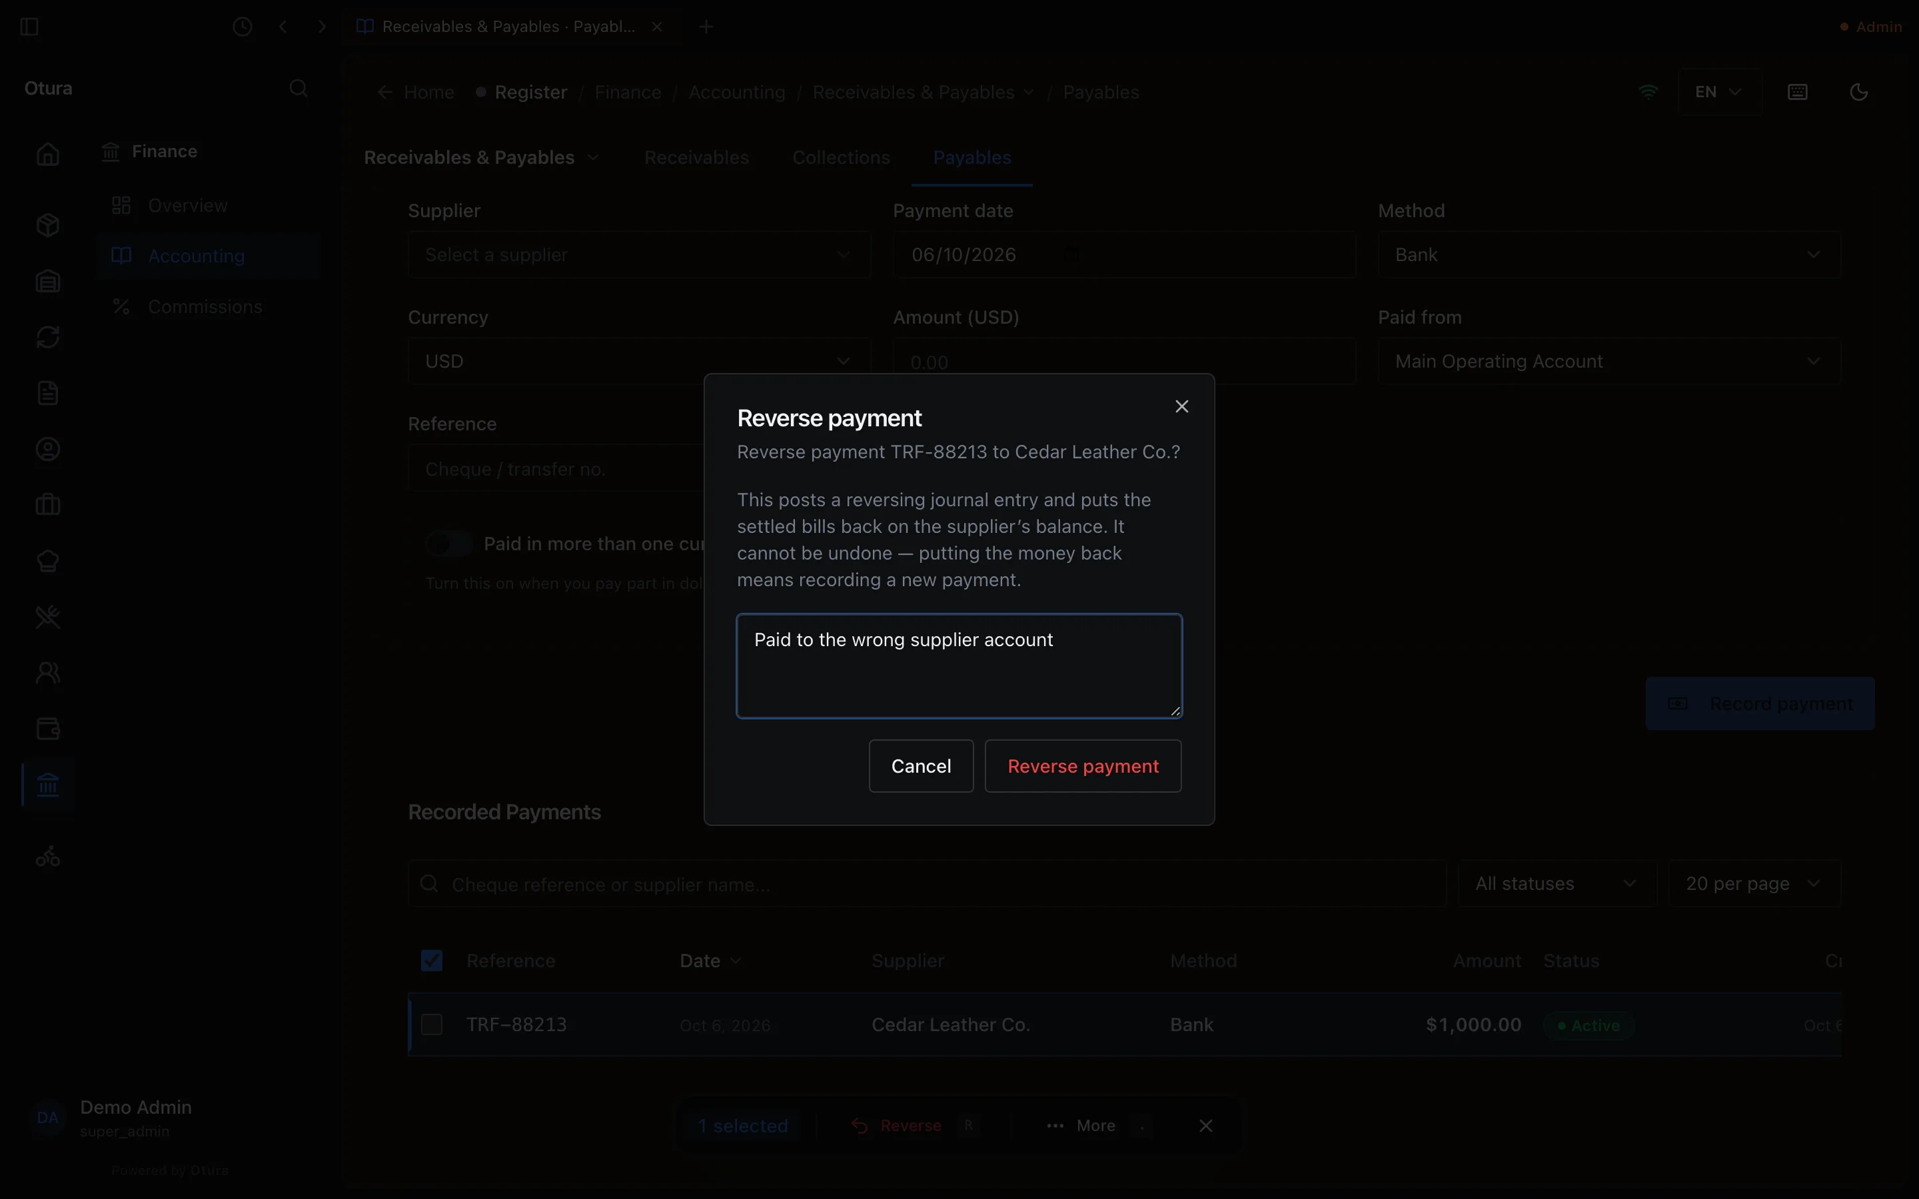
Task: Open the bicycle delivery icon in sidebar
Action: pyautogui.click(x=47, y=857)
